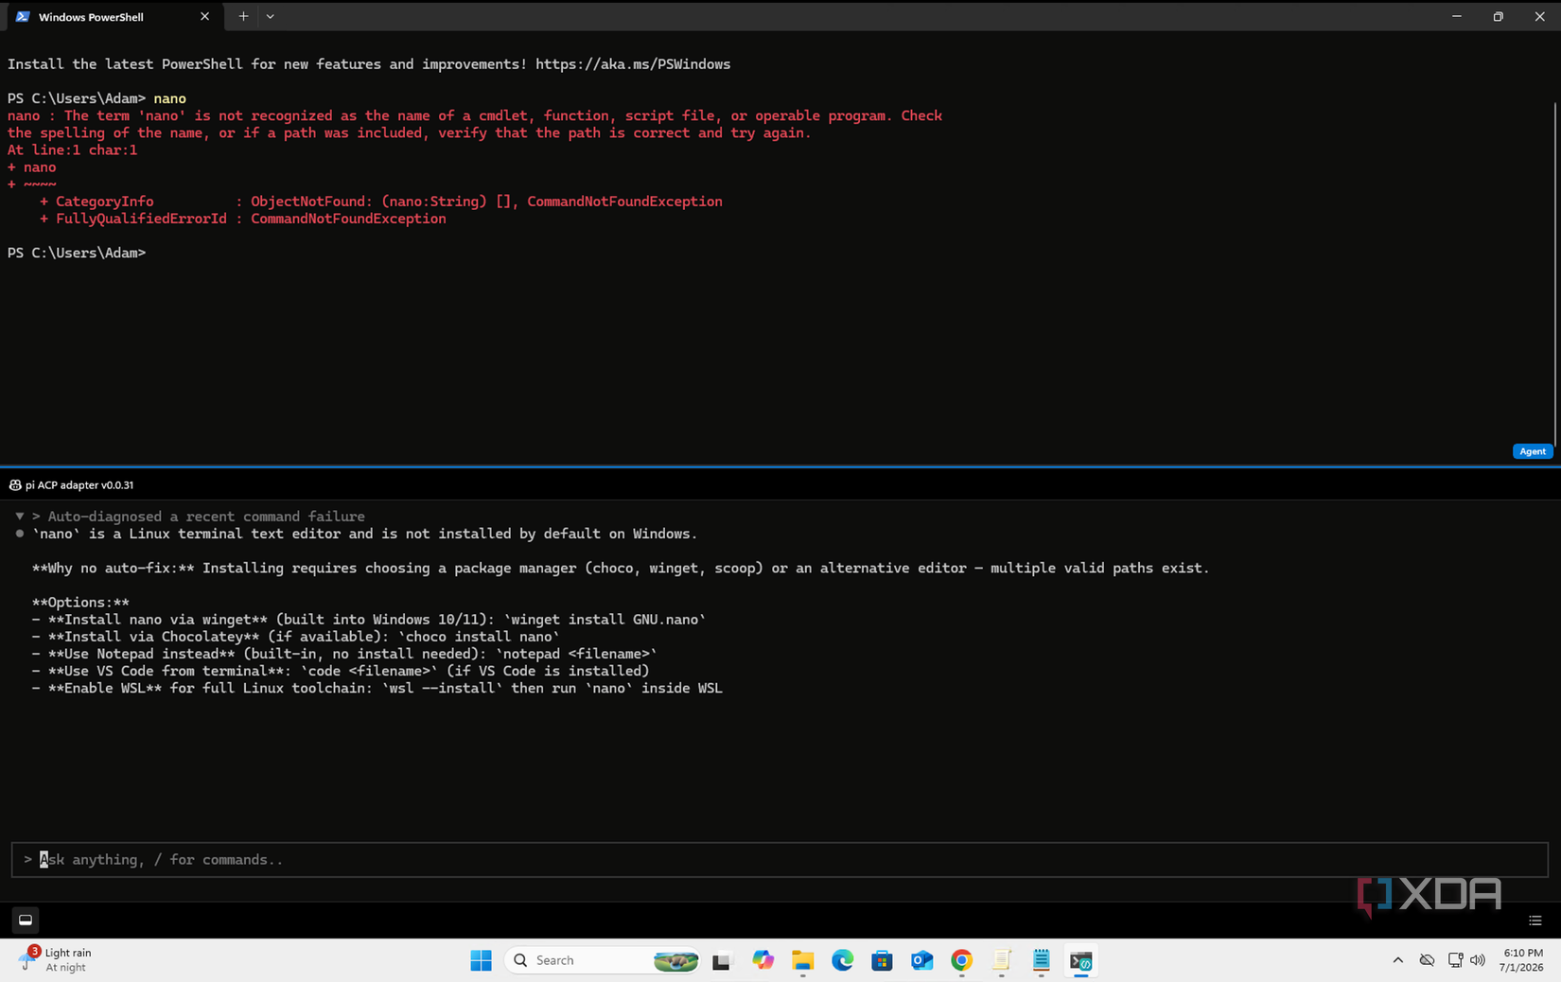Click the CategoryInfo ObjectNotFound error line
Screen dimensions: 1561x982
pyautogui.click(x=381, y=202)
